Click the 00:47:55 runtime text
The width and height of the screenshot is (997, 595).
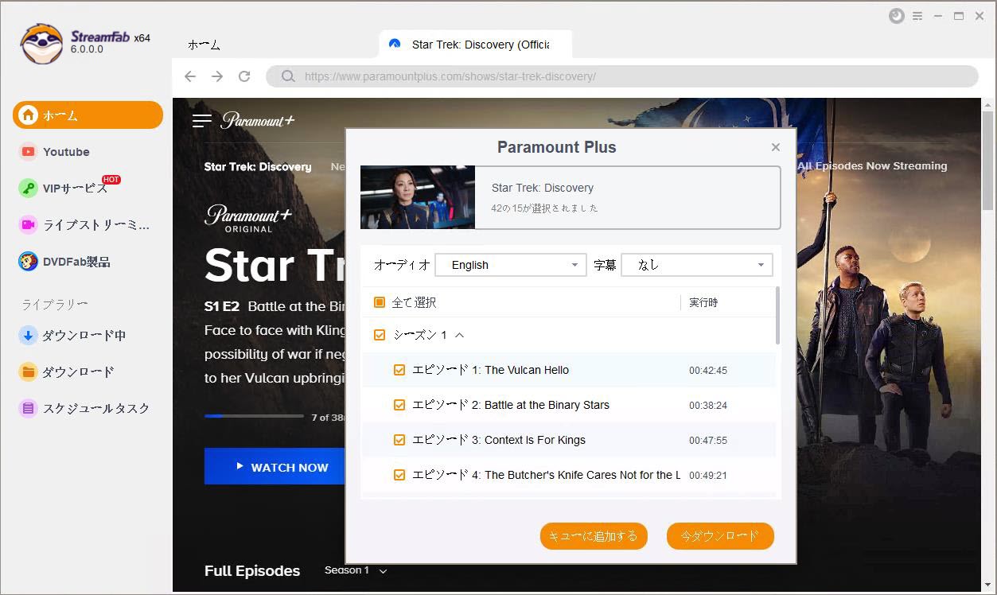[708, 441]
